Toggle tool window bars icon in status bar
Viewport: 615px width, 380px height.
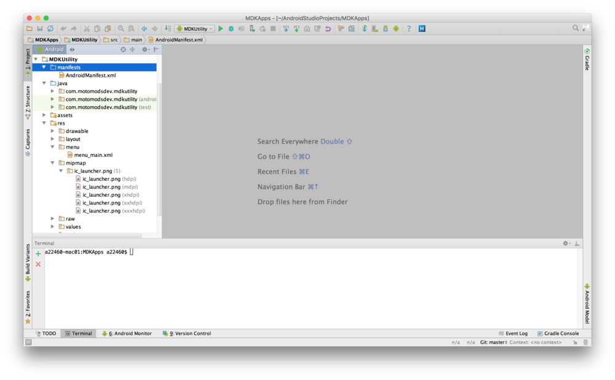point(29,342)
